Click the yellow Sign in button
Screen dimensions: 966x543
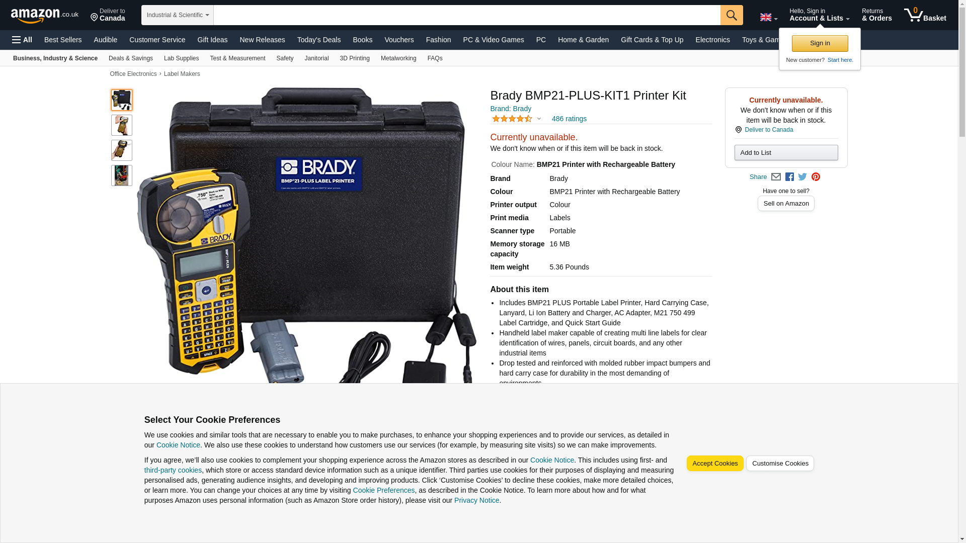coord(820,44)
